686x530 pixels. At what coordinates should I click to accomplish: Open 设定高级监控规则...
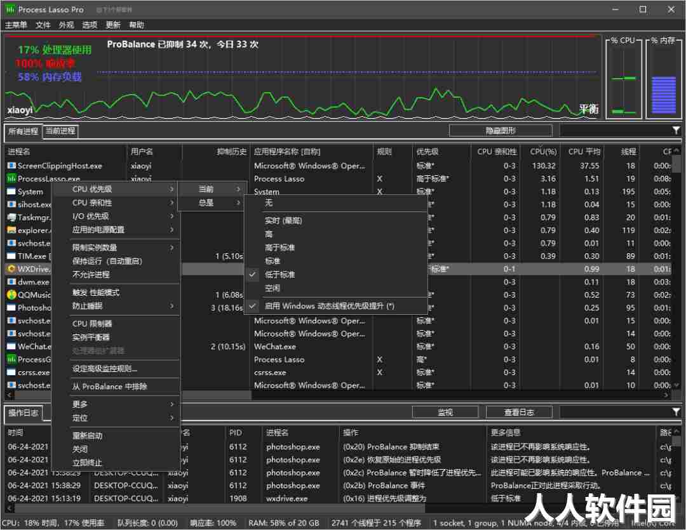pos(116,369)
